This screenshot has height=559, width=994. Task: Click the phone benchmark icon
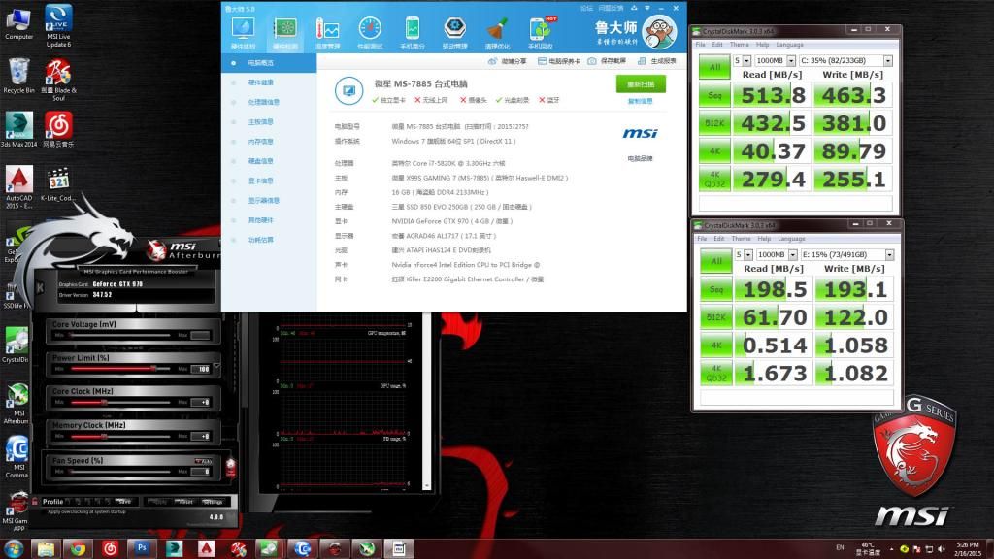point(412,32)
